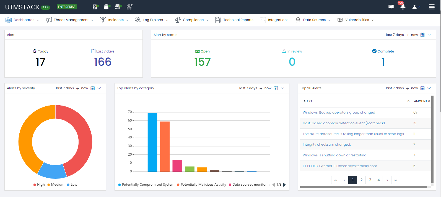Open the database status icon
The width and height of the screenshot is (441, 197).
pyautogui.click(x=107, y=7)
